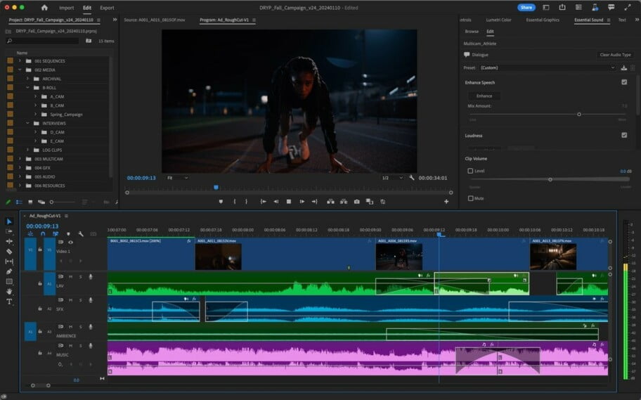The height and width of the screenshot is (400, 641).
Task: Switch to the Export tab
Action: [107, 8]
